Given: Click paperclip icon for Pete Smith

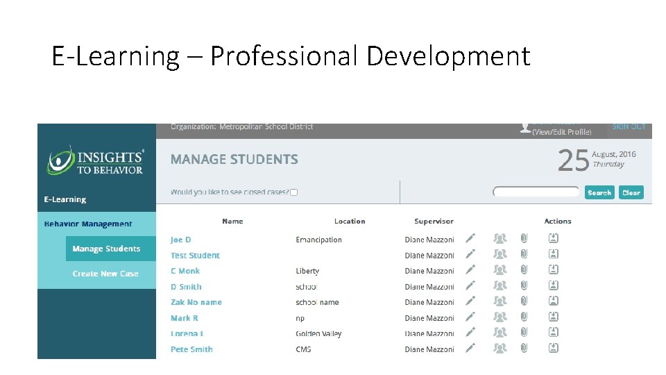Looking at the screenshot, I should (x=524, y=348).
